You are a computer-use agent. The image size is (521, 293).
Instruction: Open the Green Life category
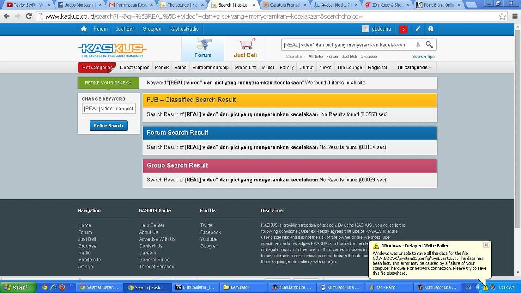click(245, 68)
